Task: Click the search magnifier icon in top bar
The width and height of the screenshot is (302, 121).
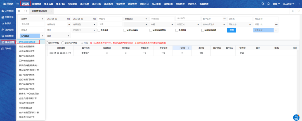Action: pos(263,4)
